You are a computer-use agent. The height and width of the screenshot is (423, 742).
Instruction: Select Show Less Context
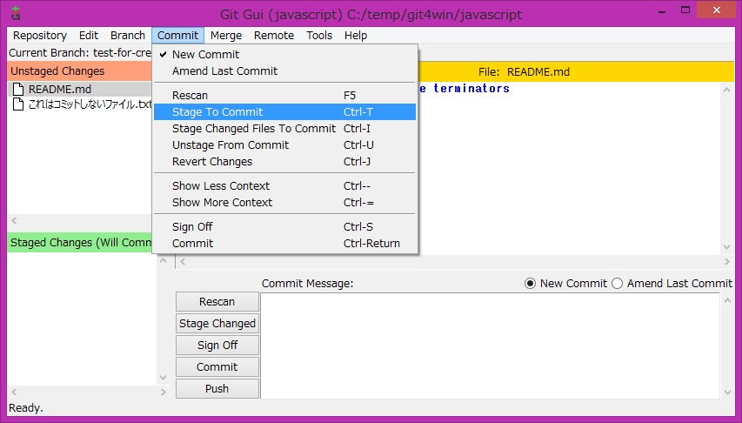pyautogui.click(x=285, y=185)
